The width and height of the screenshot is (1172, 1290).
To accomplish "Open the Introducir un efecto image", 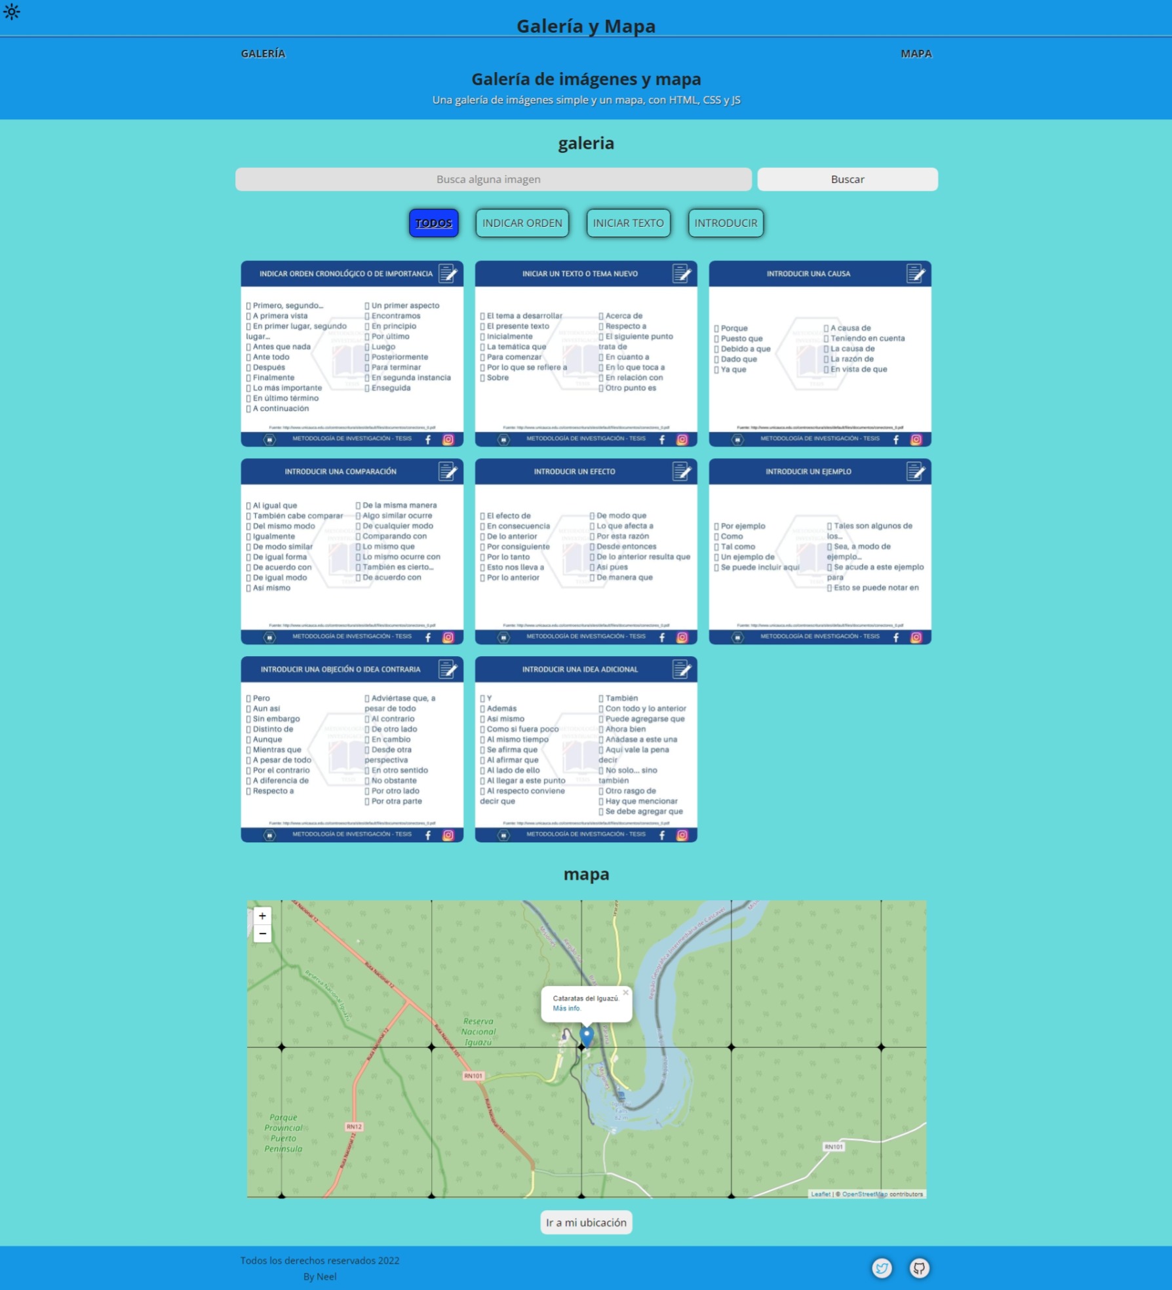I will pos(586,551).
